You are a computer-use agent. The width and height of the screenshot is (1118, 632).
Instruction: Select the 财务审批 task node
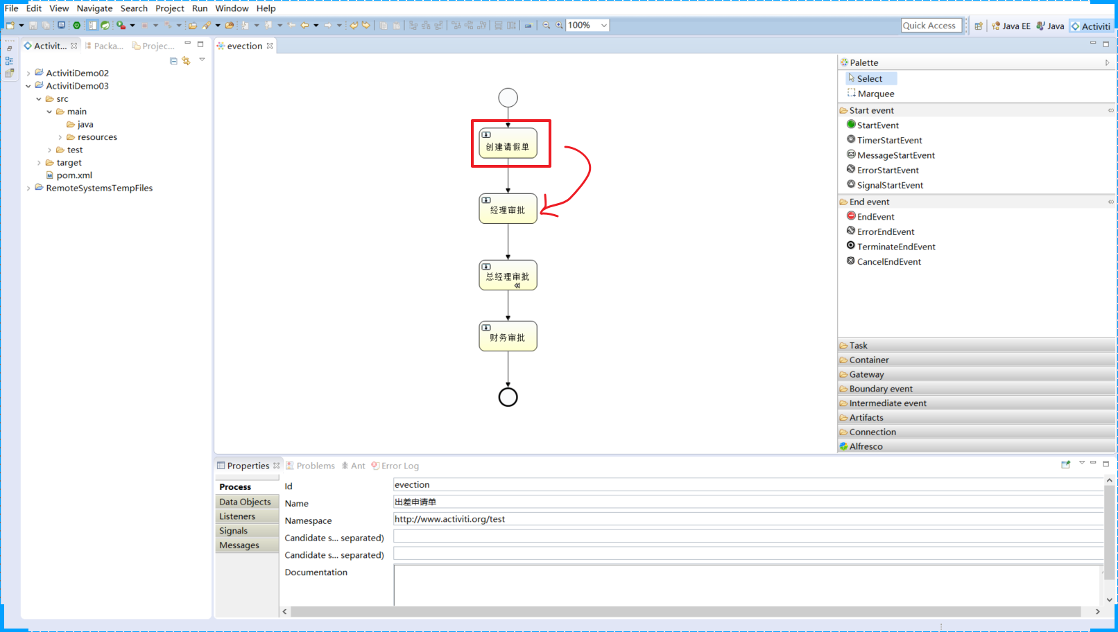(x=508, y=336)
